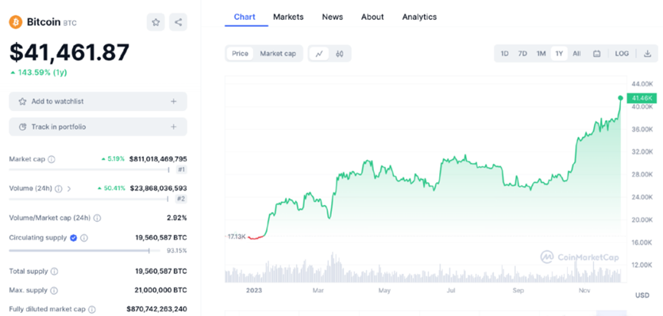Open the Analytics tab
The height and width of the screenshot is (316, 663).
point(419,17)
